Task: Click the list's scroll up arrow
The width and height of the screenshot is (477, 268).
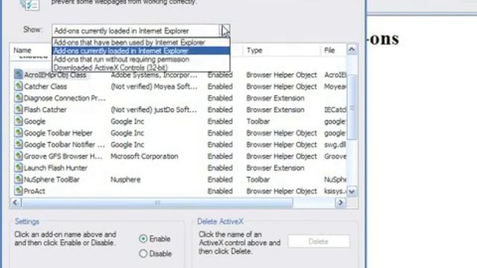Action: [352, 49]
